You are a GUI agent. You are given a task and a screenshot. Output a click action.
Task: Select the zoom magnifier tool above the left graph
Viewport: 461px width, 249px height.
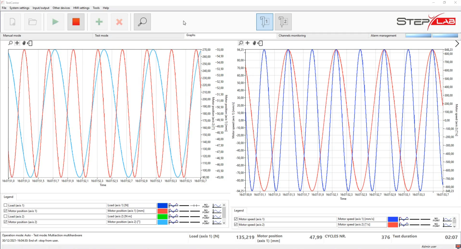[x=10, y=43]
